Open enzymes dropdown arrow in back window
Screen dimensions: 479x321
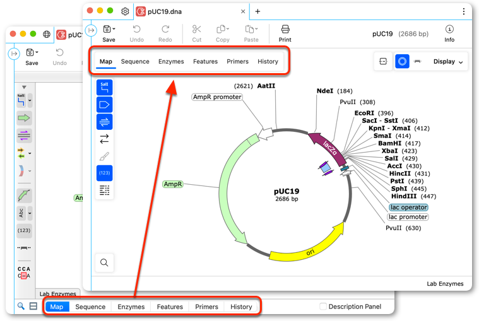(30, 100)
